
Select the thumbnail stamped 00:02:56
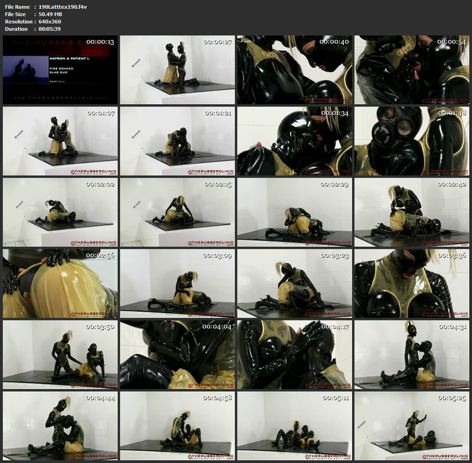pos(60,284)
